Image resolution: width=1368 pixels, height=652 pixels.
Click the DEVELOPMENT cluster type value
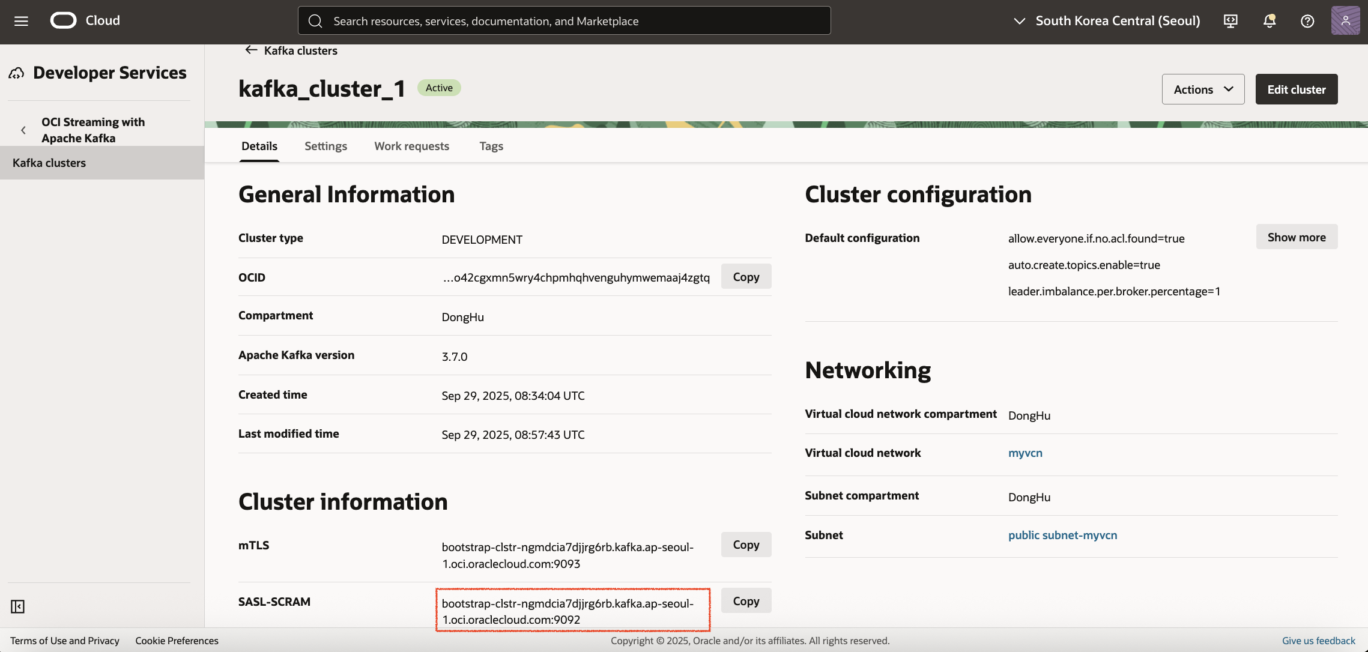click(482, 240)
